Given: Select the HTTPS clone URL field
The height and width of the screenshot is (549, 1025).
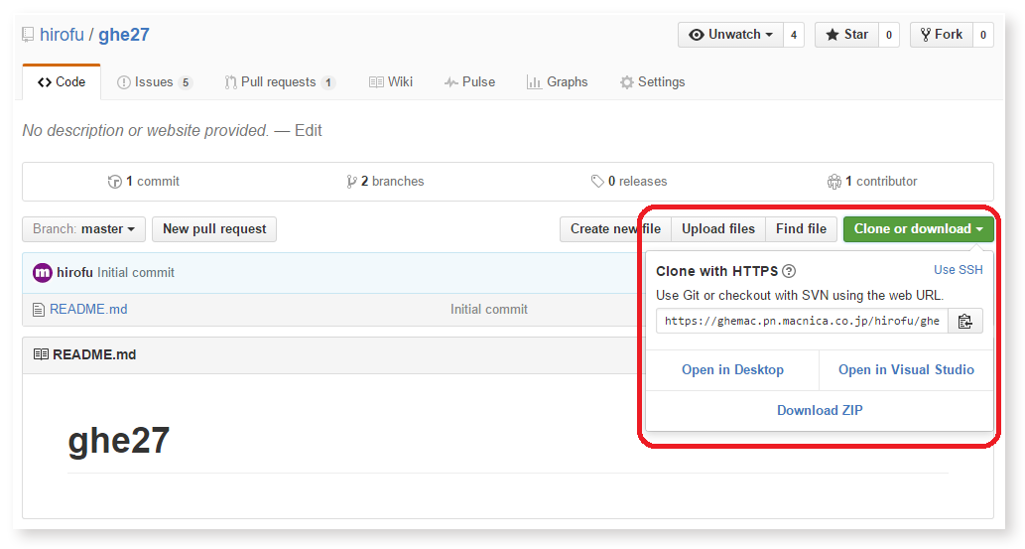Looking at the screenshot, I should tap(802, 322).
